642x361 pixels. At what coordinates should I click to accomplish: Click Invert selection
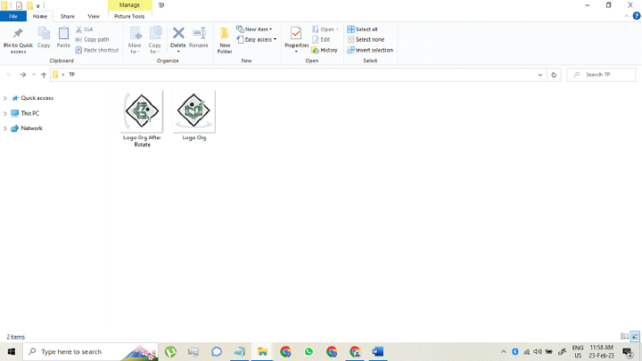pos(370,50)
